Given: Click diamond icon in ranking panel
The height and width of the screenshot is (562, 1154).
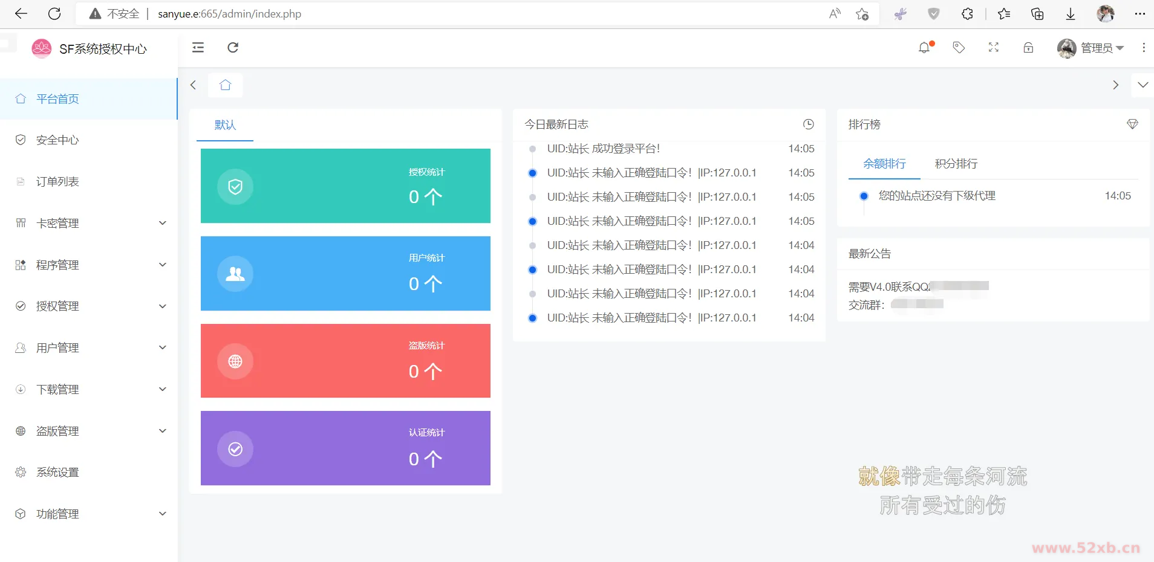Looking at the screenshot, I should [1132, 124].
